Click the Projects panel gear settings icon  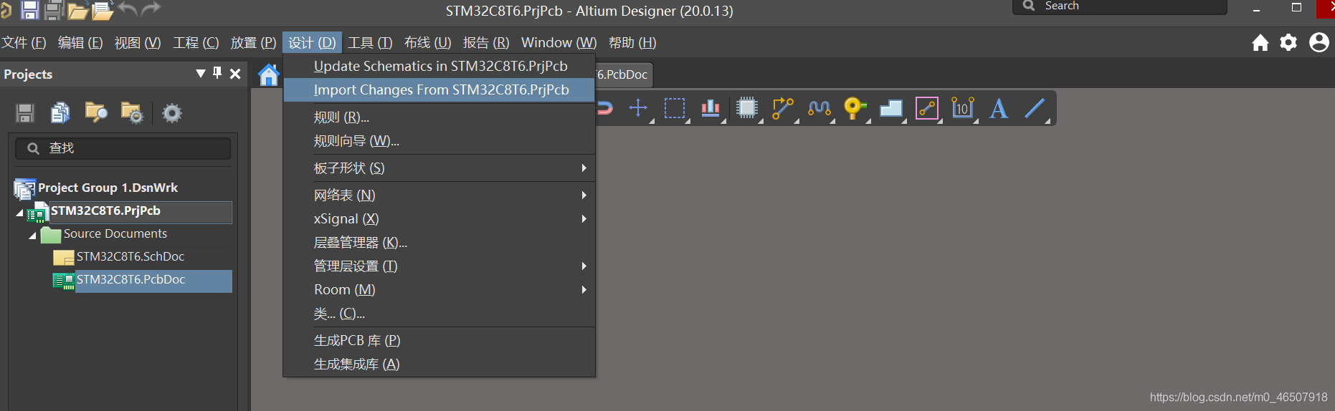172,112
